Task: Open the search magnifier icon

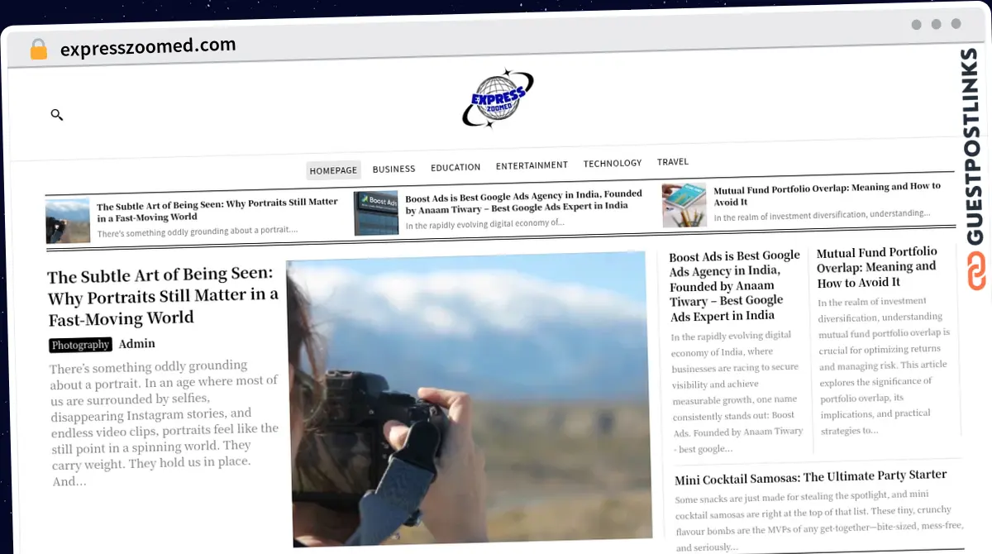Action: 57,115
